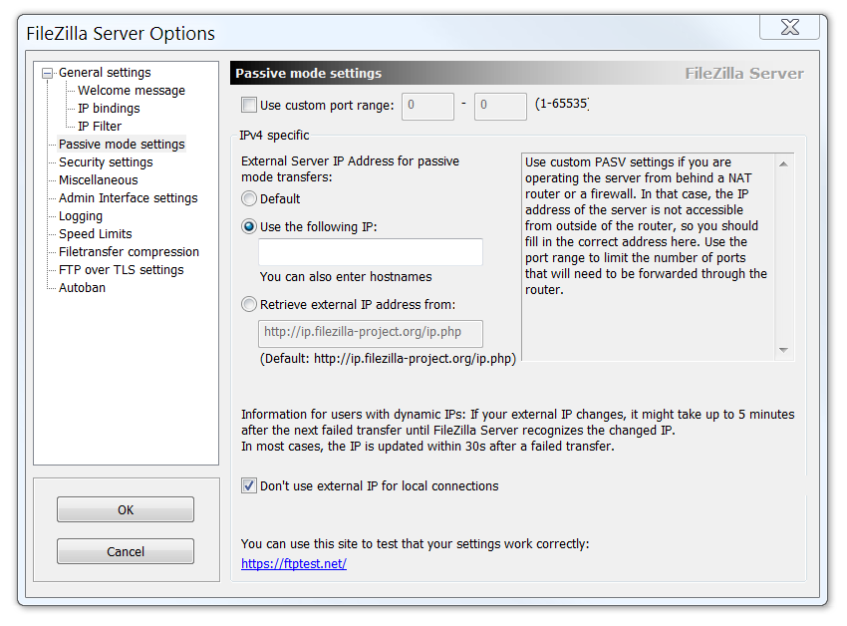Go to Logging settings

[x=81, y=215]
